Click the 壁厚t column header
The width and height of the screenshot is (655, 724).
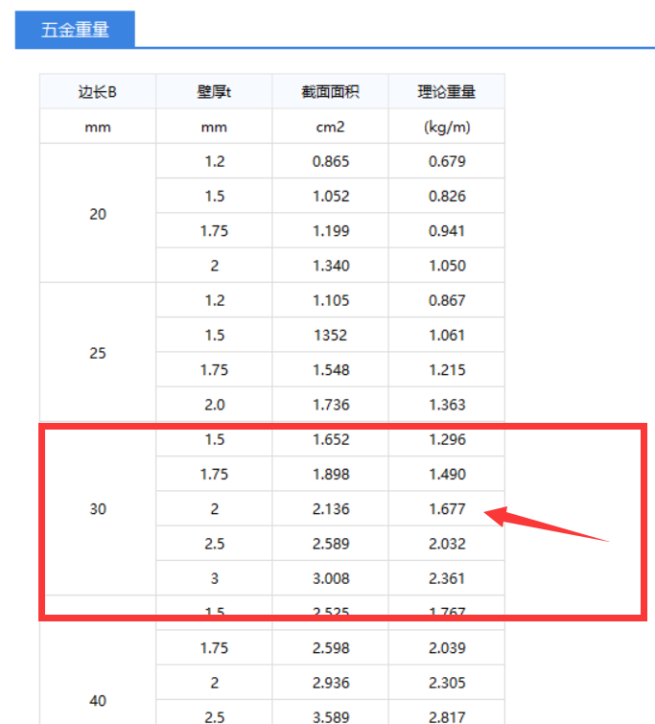click(x=214, y=92)
